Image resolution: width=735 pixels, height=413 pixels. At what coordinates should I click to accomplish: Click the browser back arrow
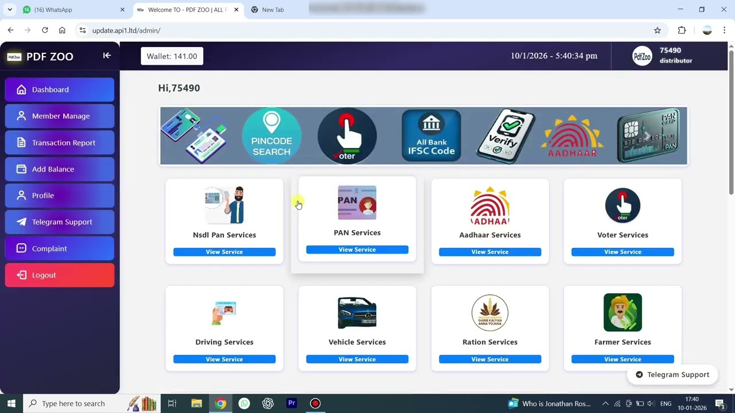[10, 30]
